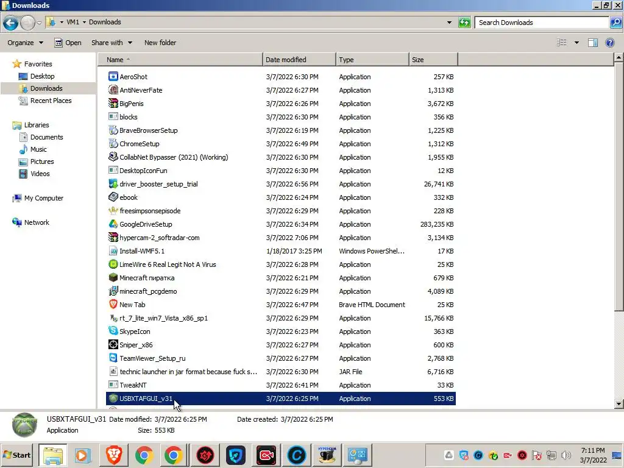Change view using the view layout icon
Screen dimensions: 624x468
tap(561, 43)
